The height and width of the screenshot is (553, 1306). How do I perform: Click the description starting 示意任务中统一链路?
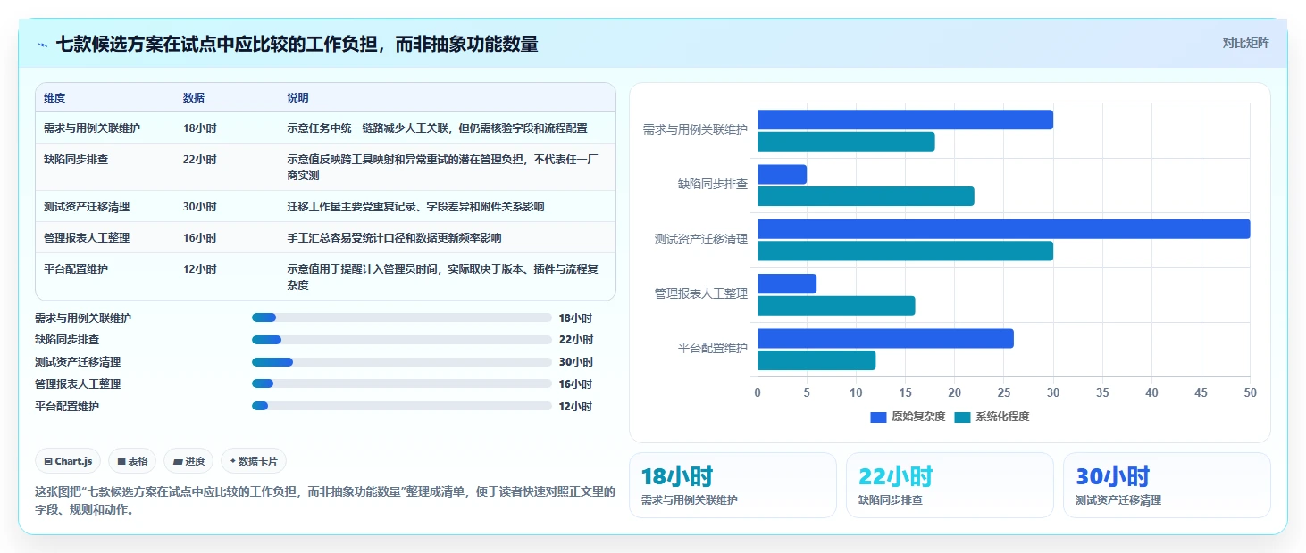(437, 128)
